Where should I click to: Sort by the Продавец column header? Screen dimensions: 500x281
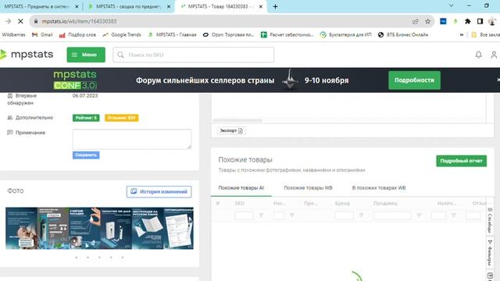click(x=385, y=203)
